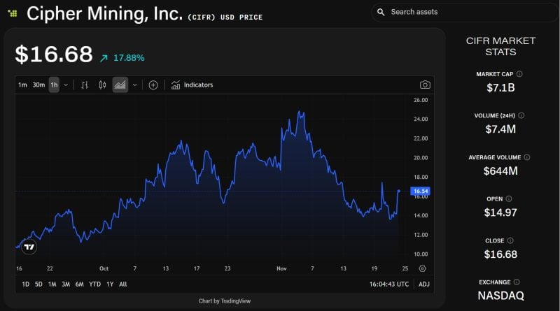Open the Indicators panel
560x311 pixels.
(x=192, y=85)
